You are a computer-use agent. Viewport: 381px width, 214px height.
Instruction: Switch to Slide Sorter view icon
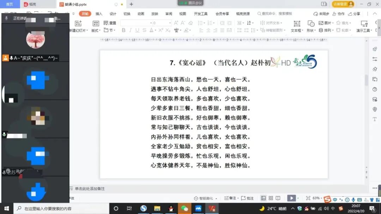[x=271, y=198]
